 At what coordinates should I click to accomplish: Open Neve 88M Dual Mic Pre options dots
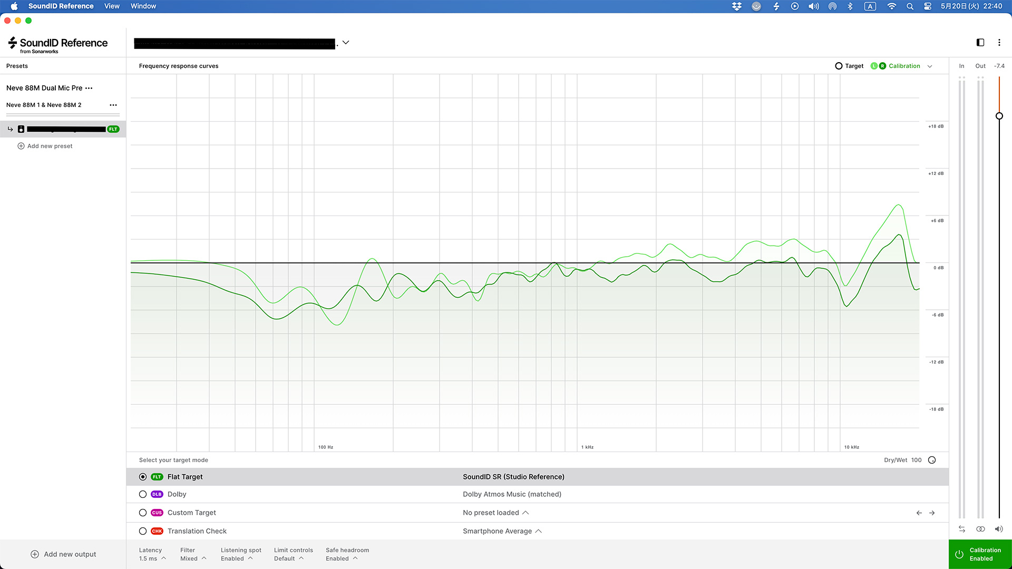[89, 88]
